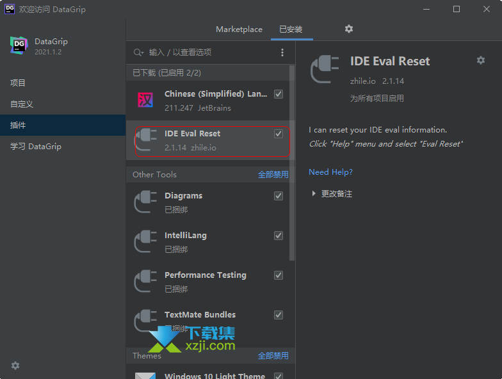Image resolution: width=502 pixels, height=379 pixels.
Task: Click the Need Help? link
Action: [330, 172]
